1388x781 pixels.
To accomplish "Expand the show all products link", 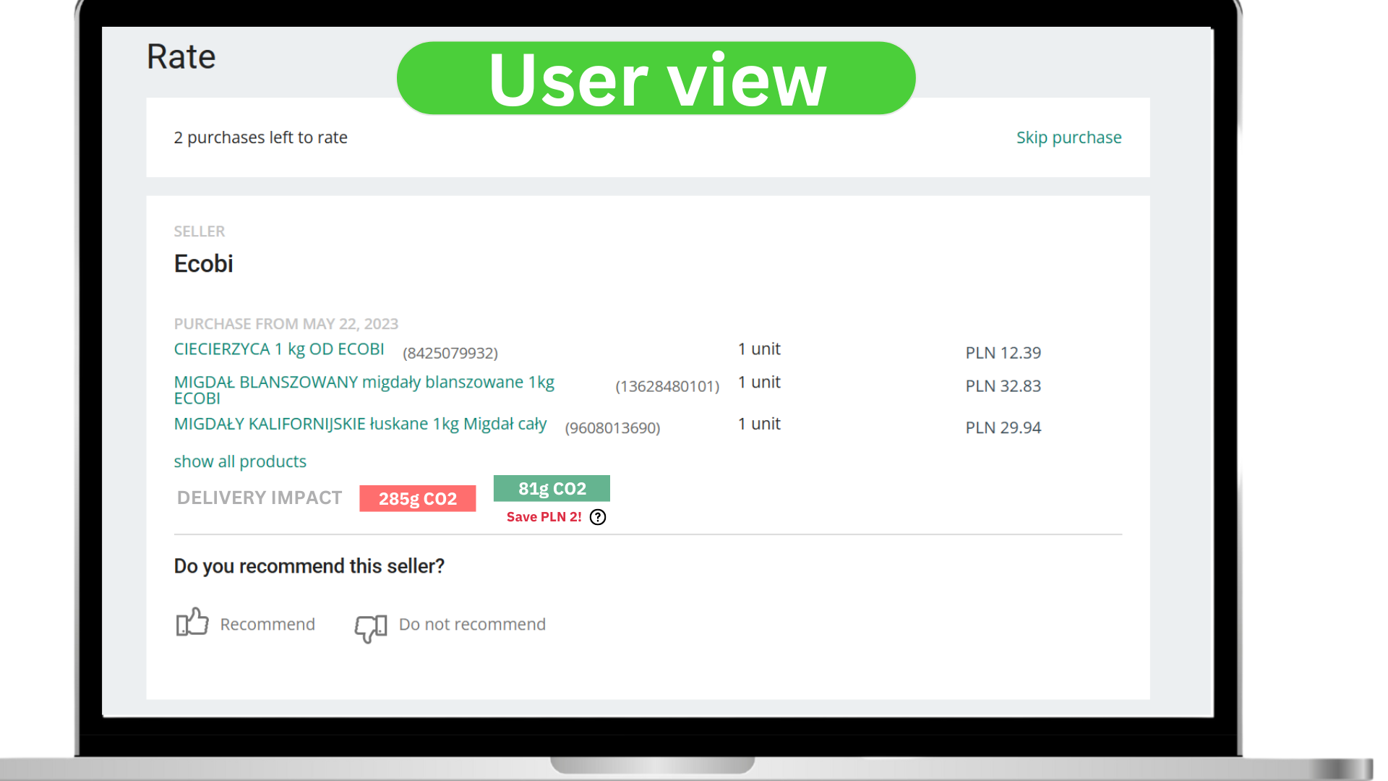I will (x=240, y=461).
